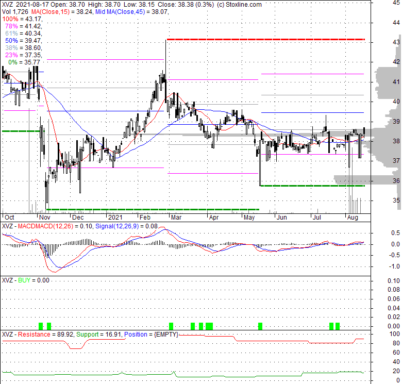Click the 'Jun' month label on time axis

coord(282,218)
